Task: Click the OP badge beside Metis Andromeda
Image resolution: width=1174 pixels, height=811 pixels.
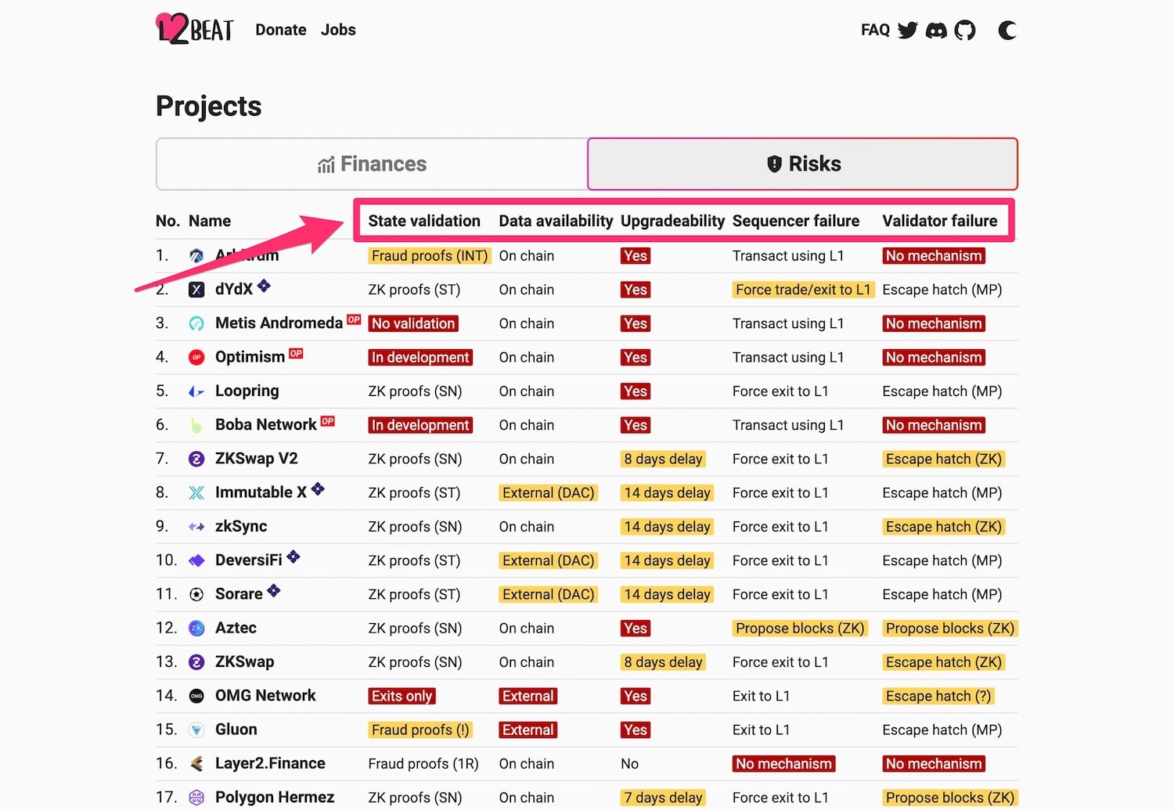Action: coord(354,319)
